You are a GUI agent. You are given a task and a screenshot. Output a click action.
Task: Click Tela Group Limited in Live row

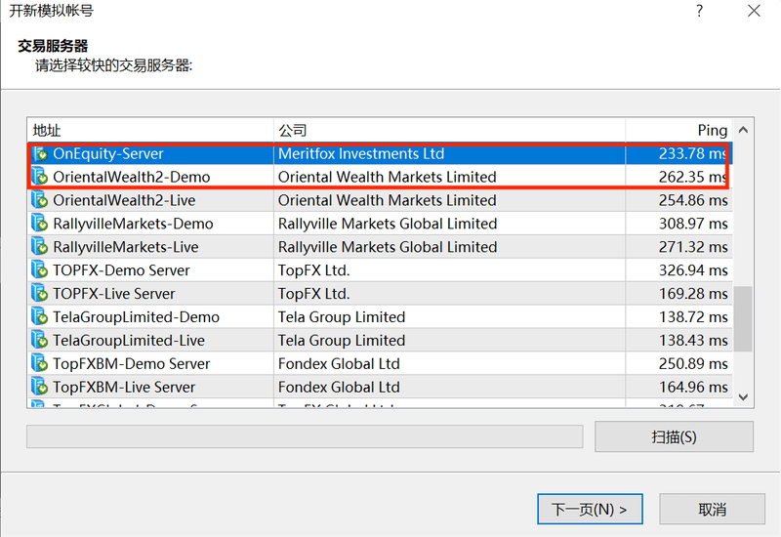[342, 340]
